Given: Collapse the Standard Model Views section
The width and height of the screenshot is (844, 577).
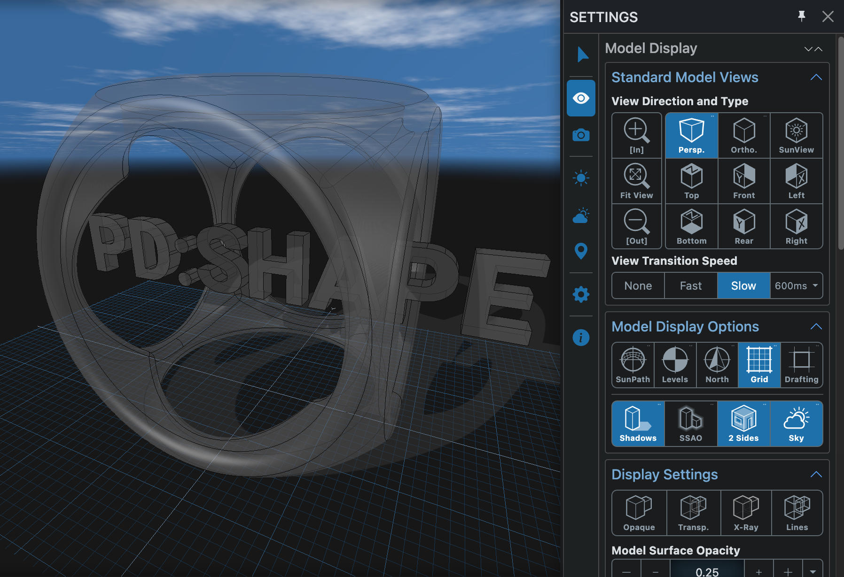Looking at the screenshot, I should click(816, 77).
